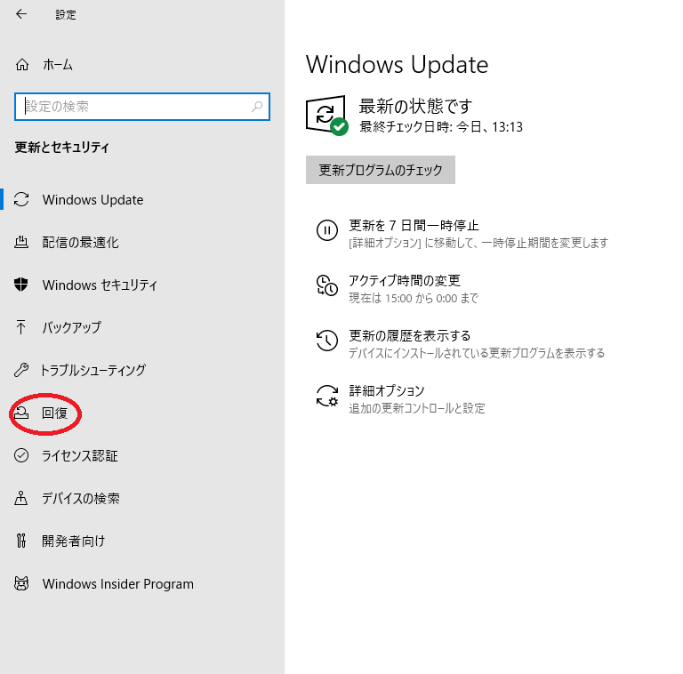The image size is (683, 674).
Task: Click the gear sync icon for 詳細オプション
Action: pos(326,396)
